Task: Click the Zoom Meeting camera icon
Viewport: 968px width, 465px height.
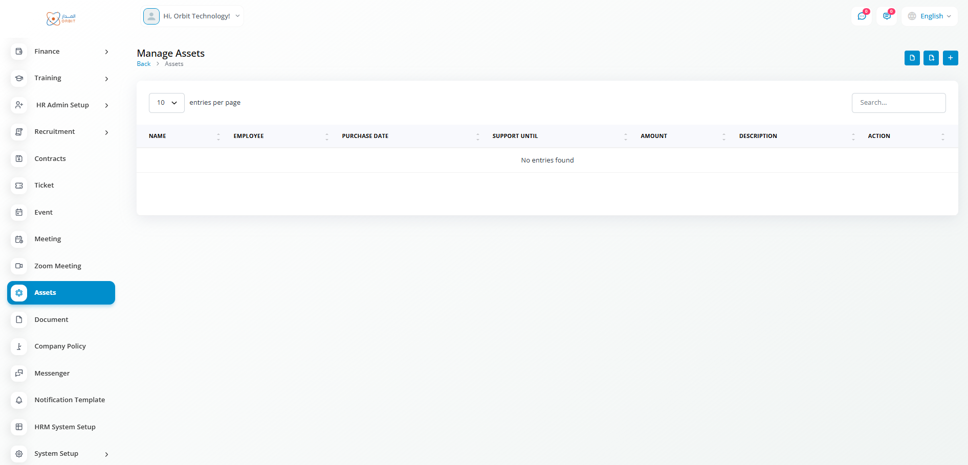Action: coord(19,266)
